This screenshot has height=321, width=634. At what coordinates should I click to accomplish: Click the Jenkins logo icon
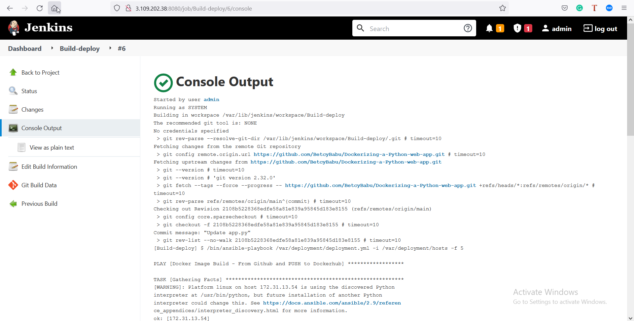(x=14, y=28)
